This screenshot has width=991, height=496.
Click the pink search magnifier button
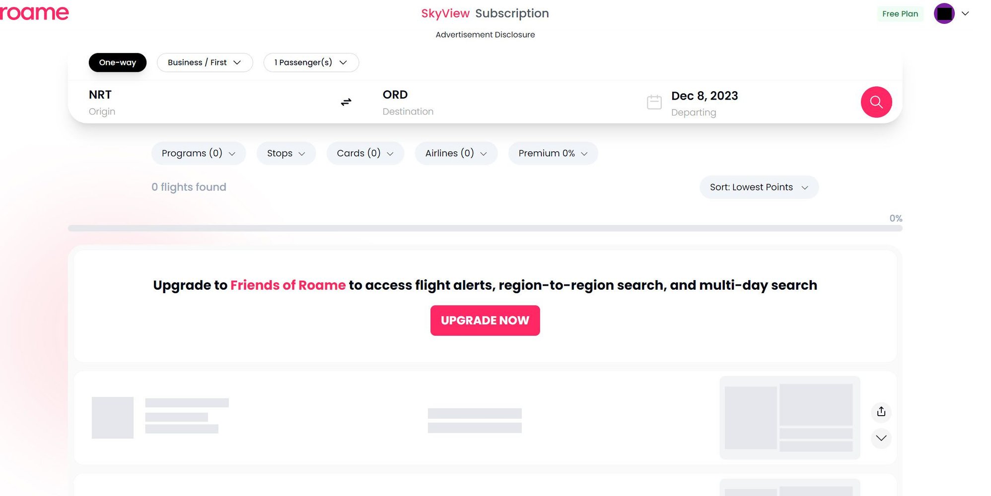(x=876, y=102)
